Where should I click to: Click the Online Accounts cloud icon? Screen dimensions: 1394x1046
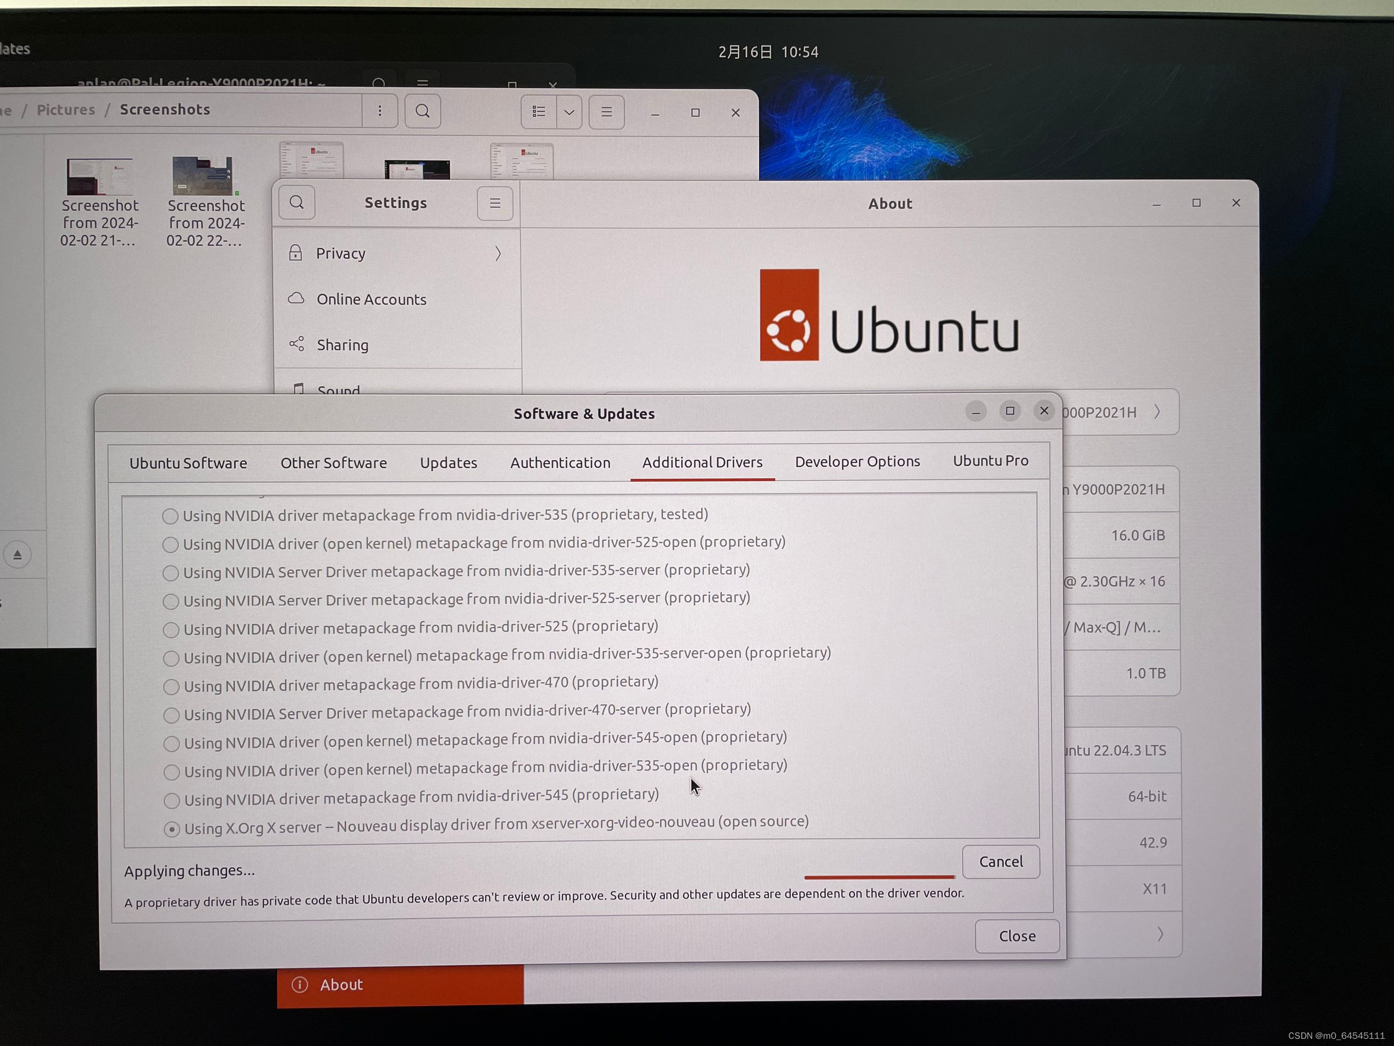click(296, 298)
